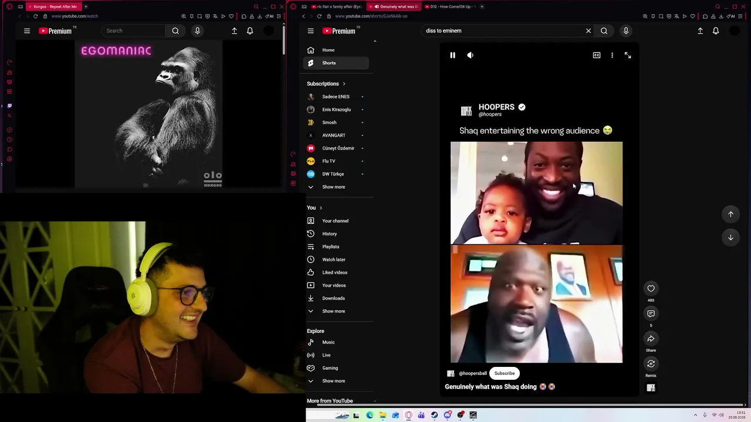Switch to 'D12 - How Come/Git Up' tab
The image size is (751, 422).
[x=449, y=6]
